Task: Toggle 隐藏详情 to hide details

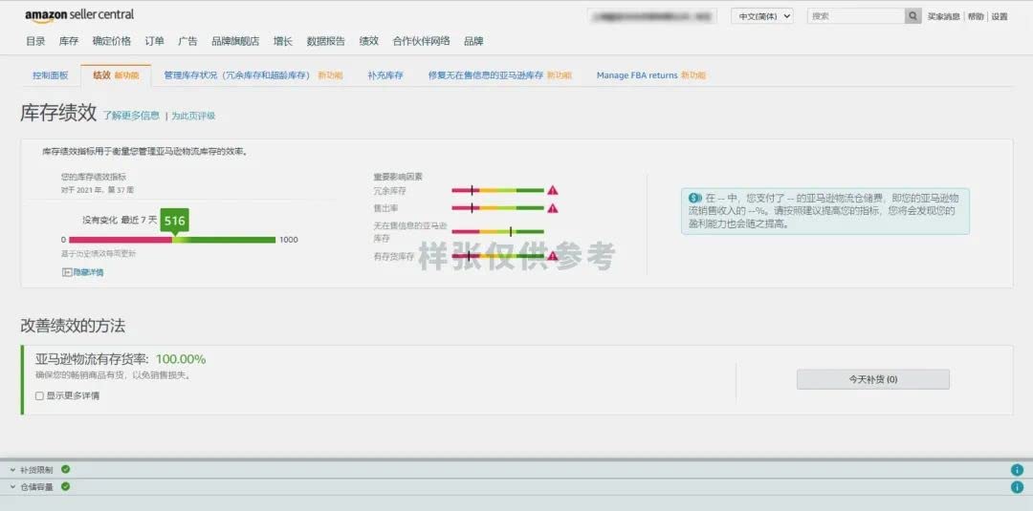Action: [82, 272]
